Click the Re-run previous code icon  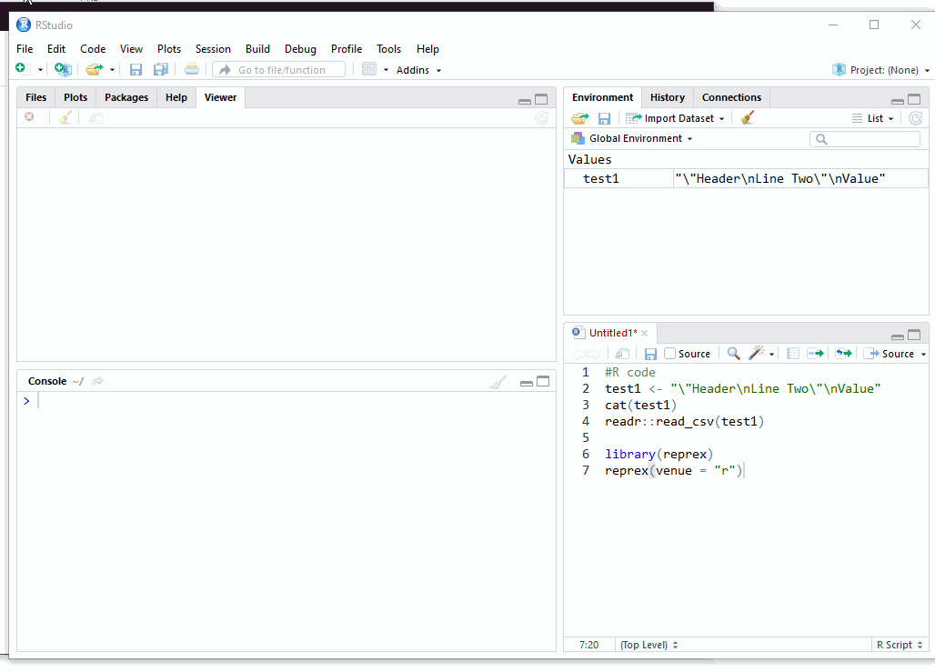tap(843, 354)
